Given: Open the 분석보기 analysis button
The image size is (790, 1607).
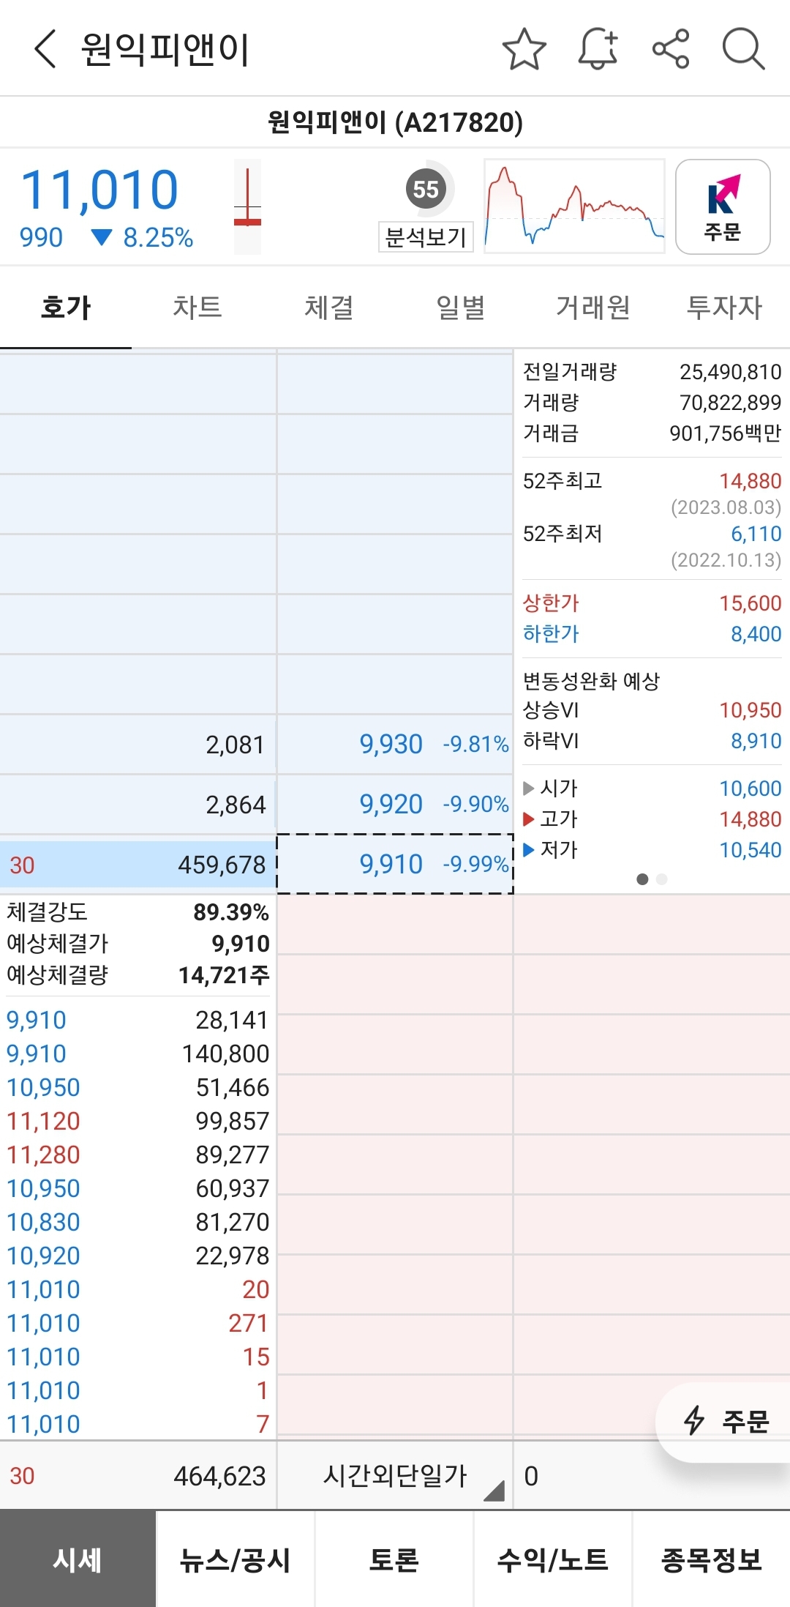Looking at the screenshot, I should pos(426,236).
